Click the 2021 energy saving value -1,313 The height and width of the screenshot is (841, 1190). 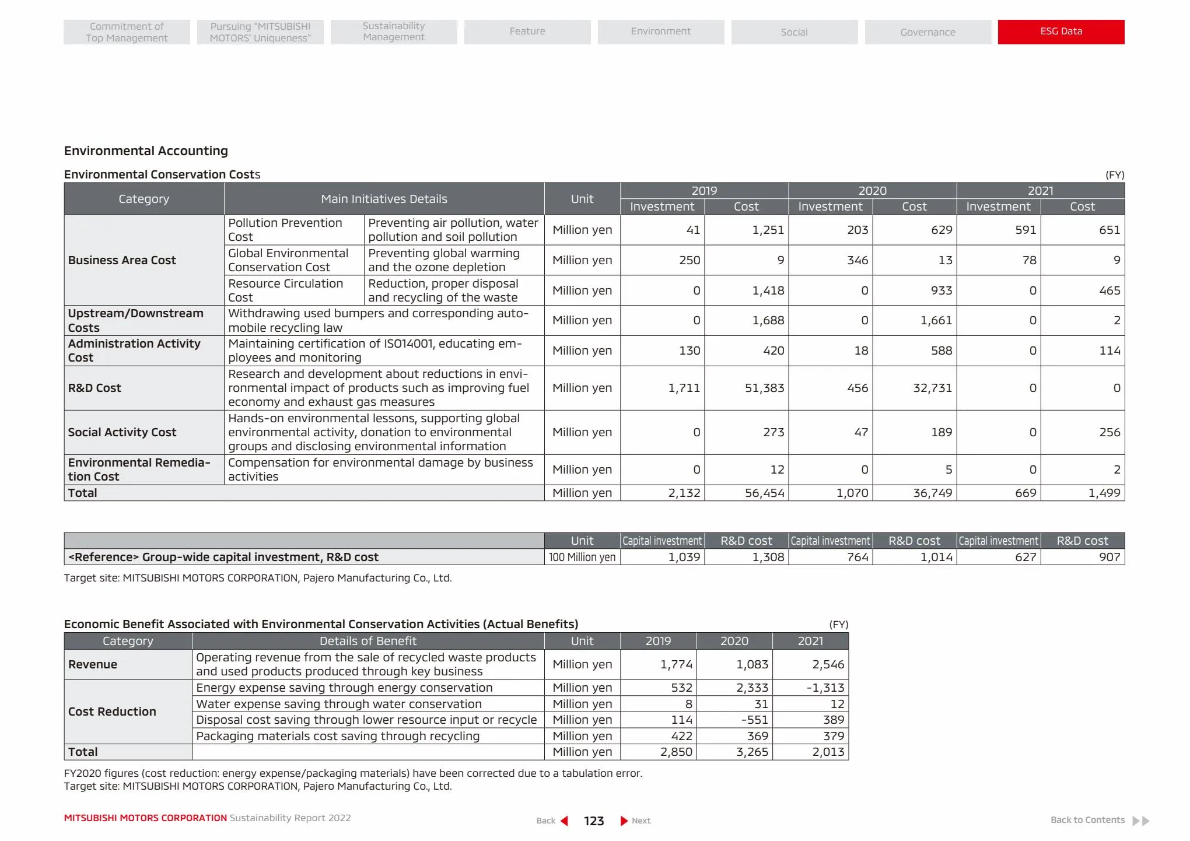coord(825,688)
